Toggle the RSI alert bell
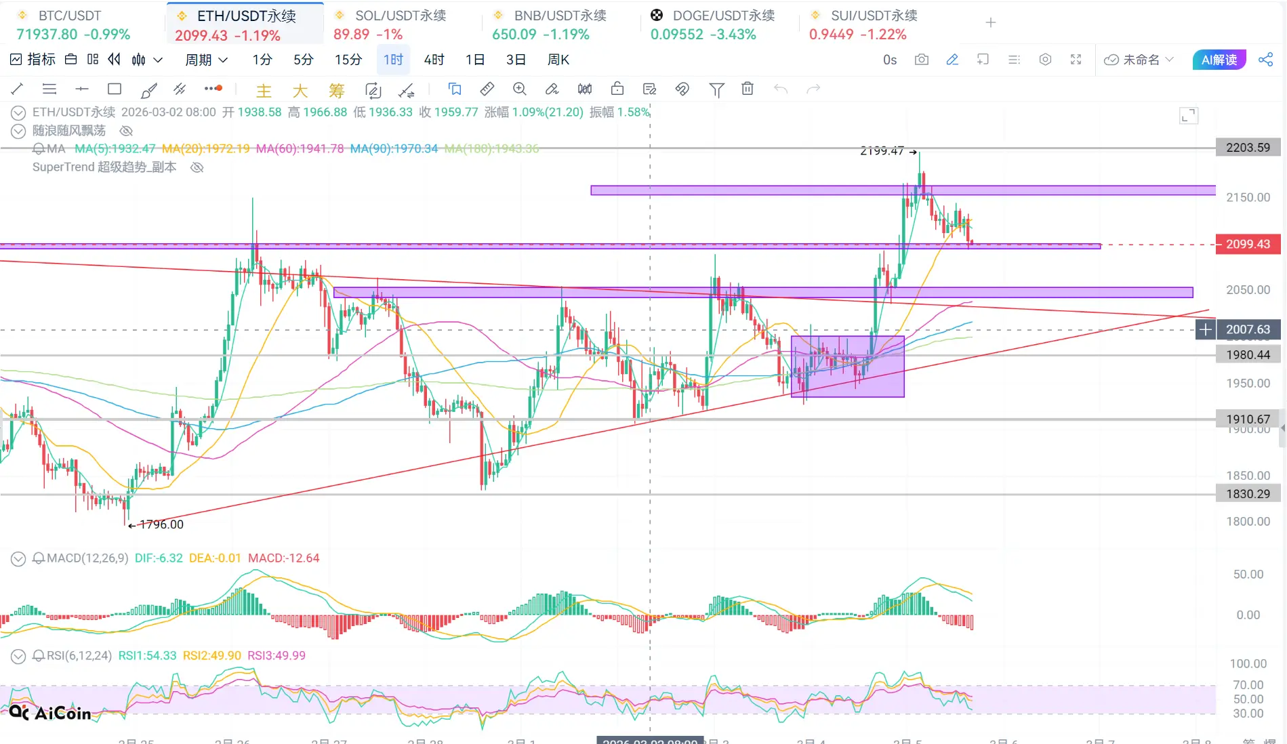The height and width of the screenshot is (744, 1287). (x=39, y=656)
